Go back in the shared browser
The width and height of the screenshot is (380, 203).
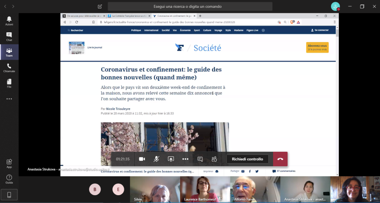65,22
